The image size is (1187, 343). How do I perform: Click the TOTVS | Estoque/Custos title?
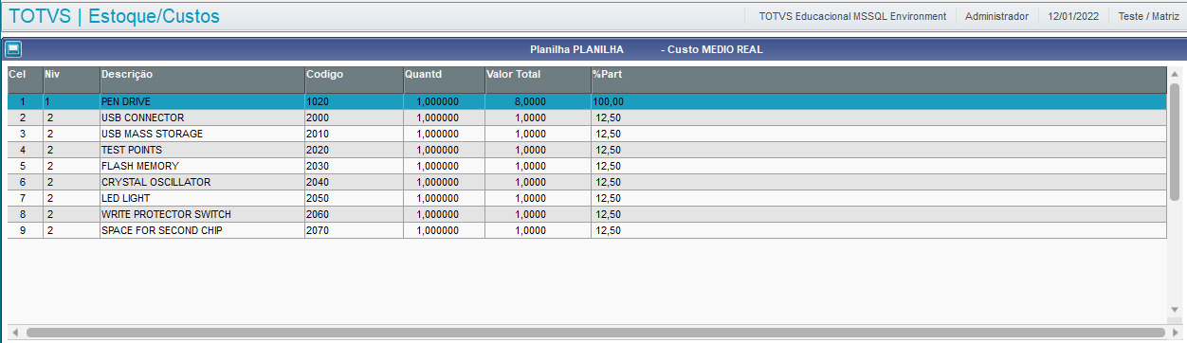tap(114, 16)
